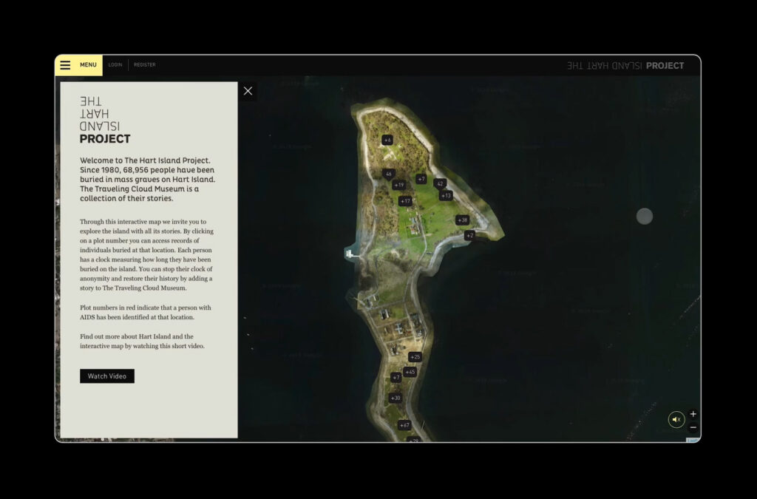Screen dimensions: 757x499
Task: Click "Find out more about Hart Island" text
Action: click(x=142, y=342)
